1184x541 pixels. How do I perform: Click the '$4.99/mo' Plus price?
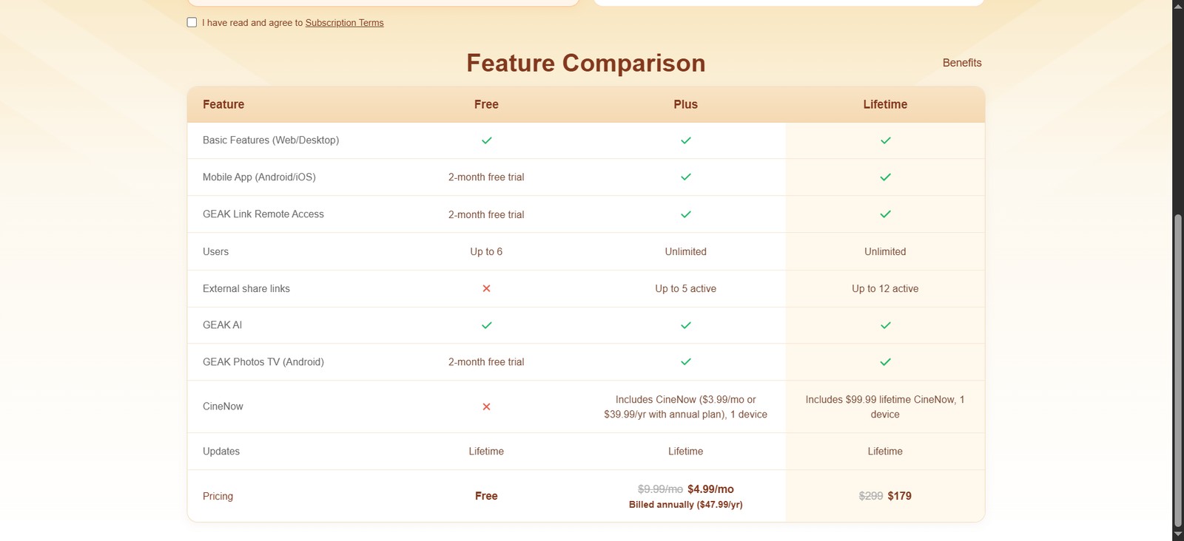click(x=710, y=489)
